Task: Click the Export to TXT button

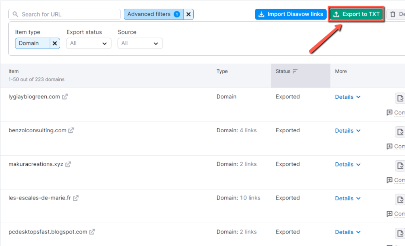Action: click(356, 14)
